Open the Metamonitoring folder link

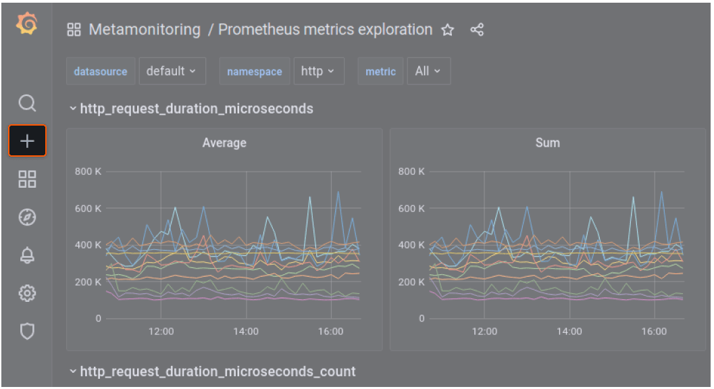(x=145, y=30)
